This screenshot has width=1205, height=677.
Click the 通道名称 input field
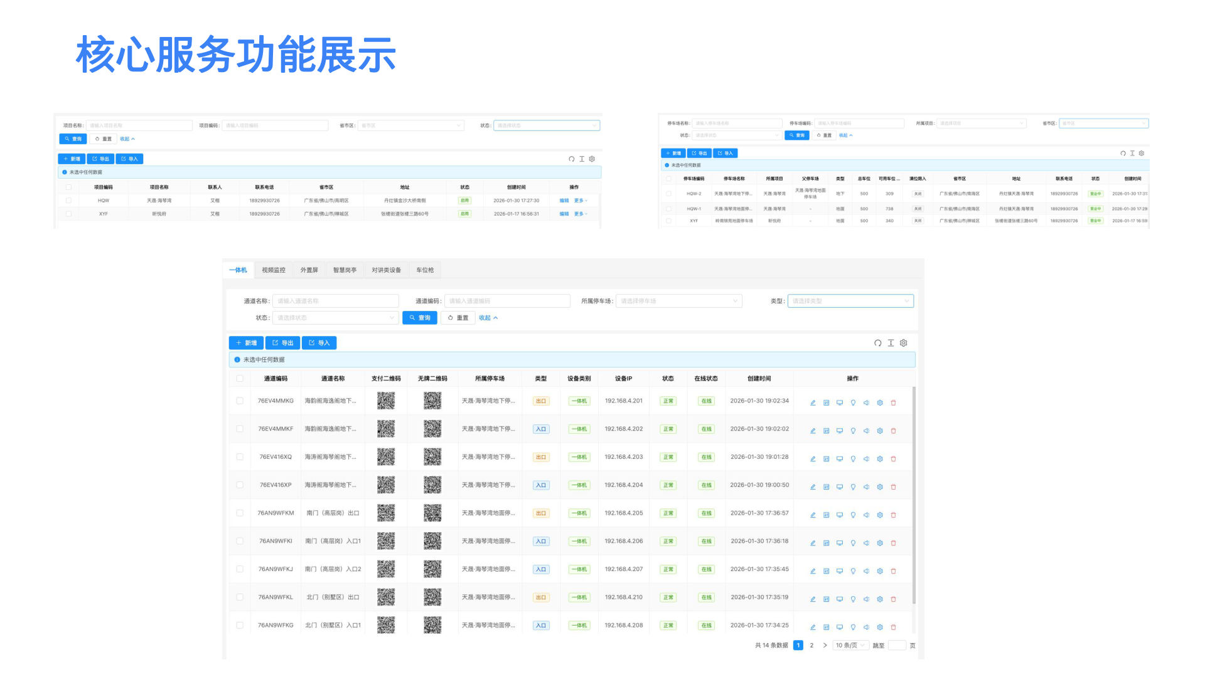coord(336,301)
